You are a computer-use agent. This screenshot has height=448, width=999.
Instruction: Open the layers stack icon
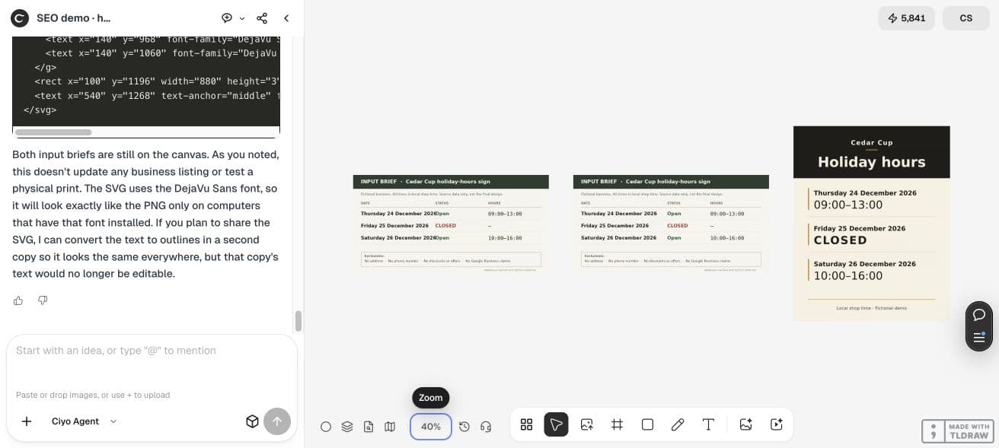[x=347, y=427]
